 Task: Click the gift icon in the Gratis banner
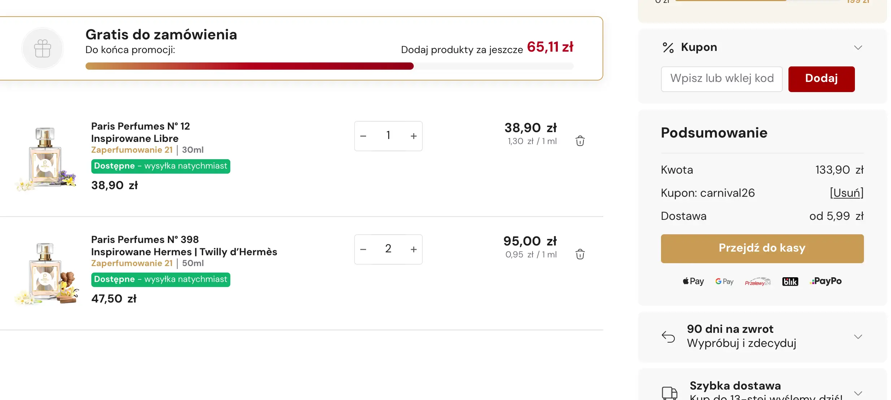click(x=43, y=48)
